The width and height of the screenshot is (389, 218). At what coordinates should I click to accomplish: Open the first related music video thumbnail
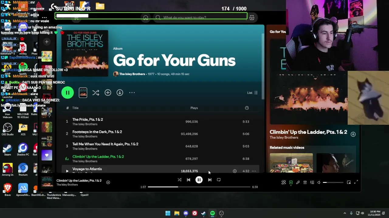click(x=291, y=163)
